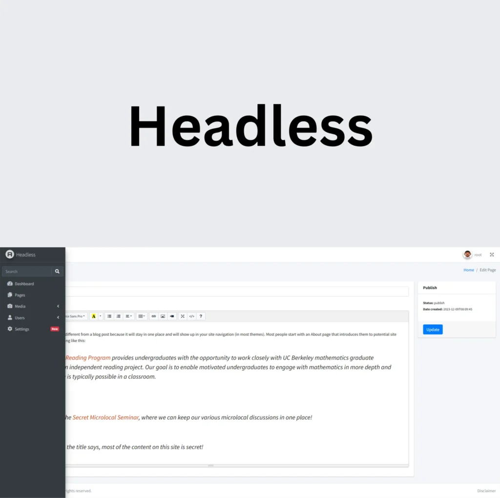Open the table insert dropdown
The width and height of the screenshot is (500, 498).
(x=141, y=316)
